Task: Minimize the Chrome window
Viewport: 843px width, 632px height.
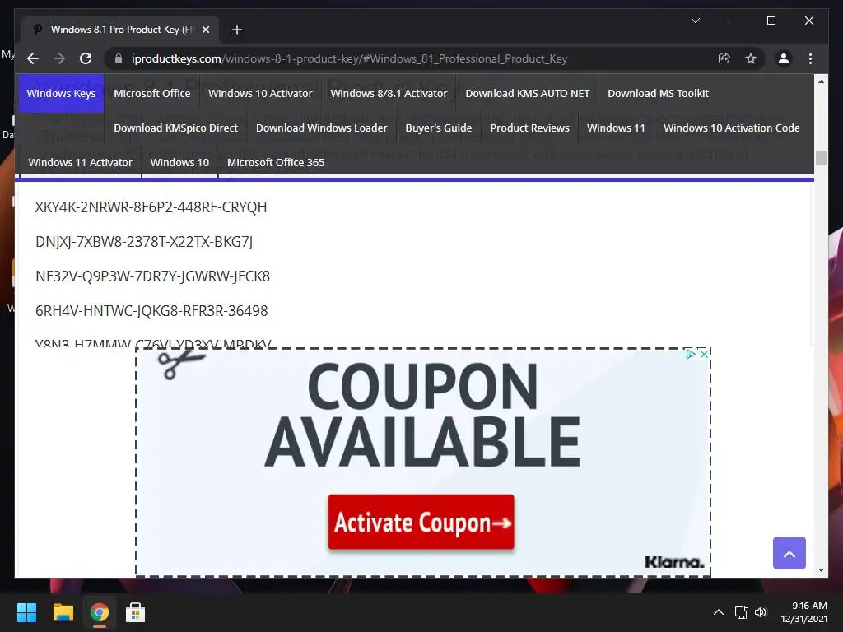Action: [x=734, y=21]
